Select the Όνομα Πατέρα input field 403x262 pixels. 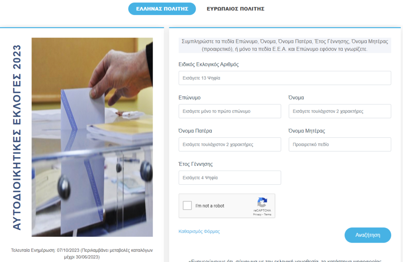[230, 144]
